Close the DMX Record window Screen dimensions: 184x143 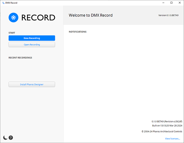(x=180, y=3)
